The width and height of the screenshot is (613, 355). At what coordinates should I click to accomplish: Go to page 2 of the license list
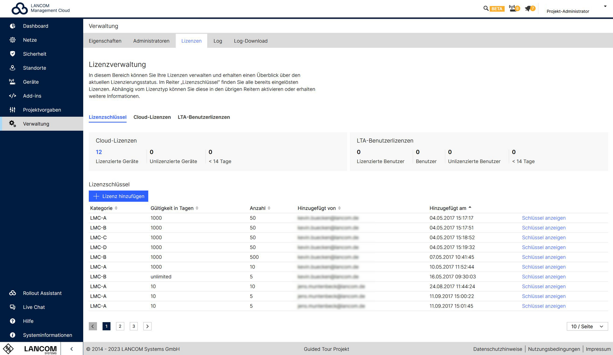120,326
